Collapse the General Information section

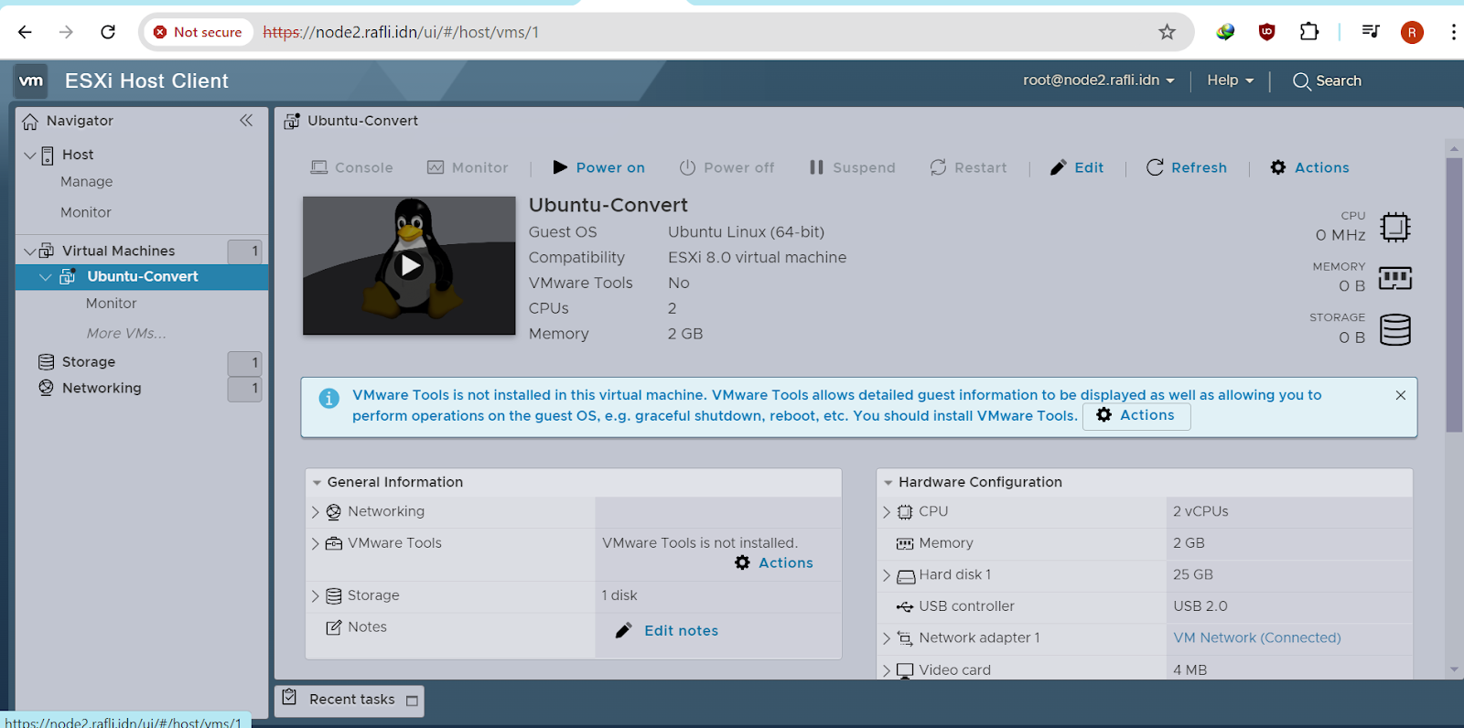(317, 482)
